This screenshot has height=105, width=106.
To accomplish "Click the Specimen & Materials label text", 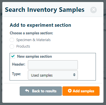I will [x=33, y=40].
